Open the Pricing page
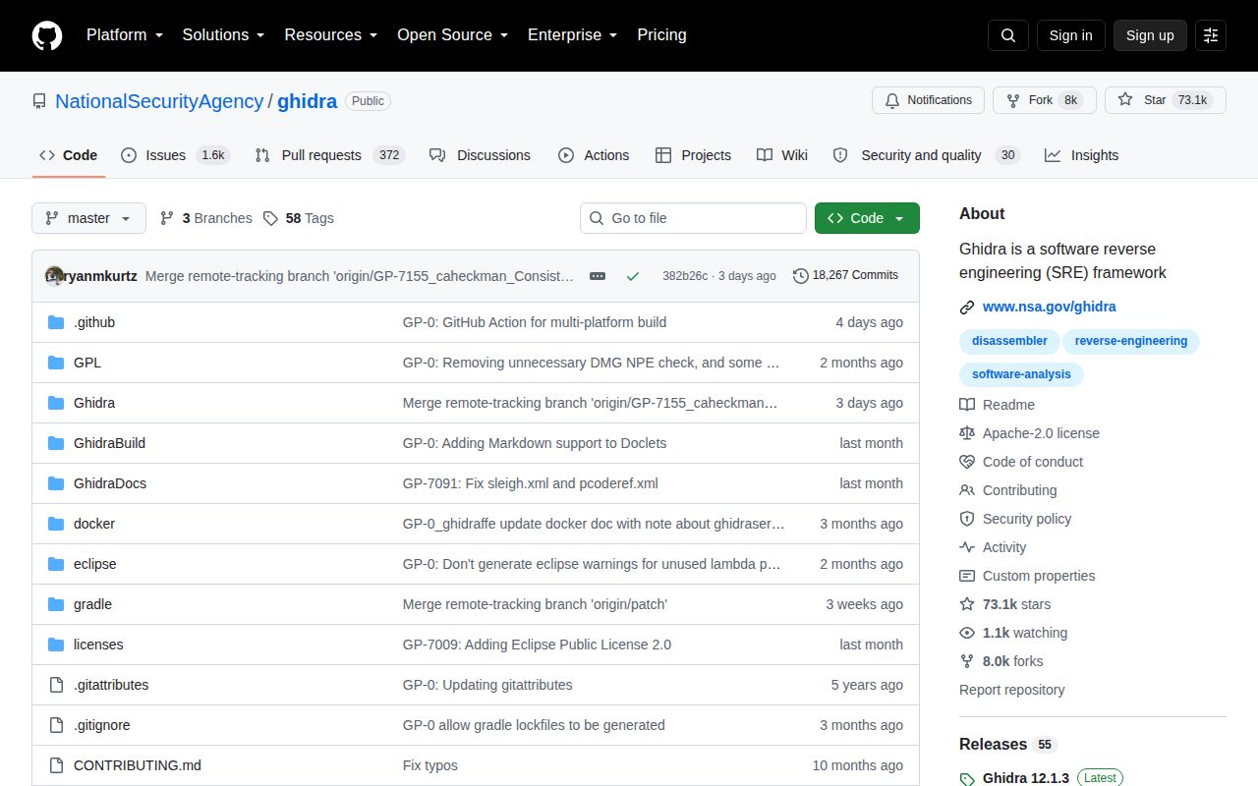The image size is (1258, 786). (x=661, y=35)
